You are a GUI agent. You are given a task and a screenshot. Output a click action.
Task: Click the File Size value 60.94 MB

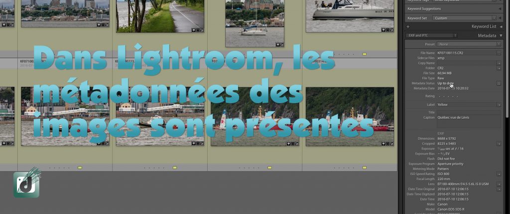tap(444, 73)
